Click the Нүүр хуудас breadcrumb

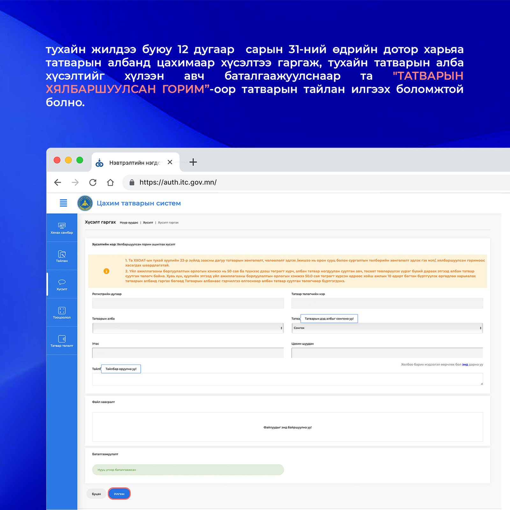coord(129,222)
